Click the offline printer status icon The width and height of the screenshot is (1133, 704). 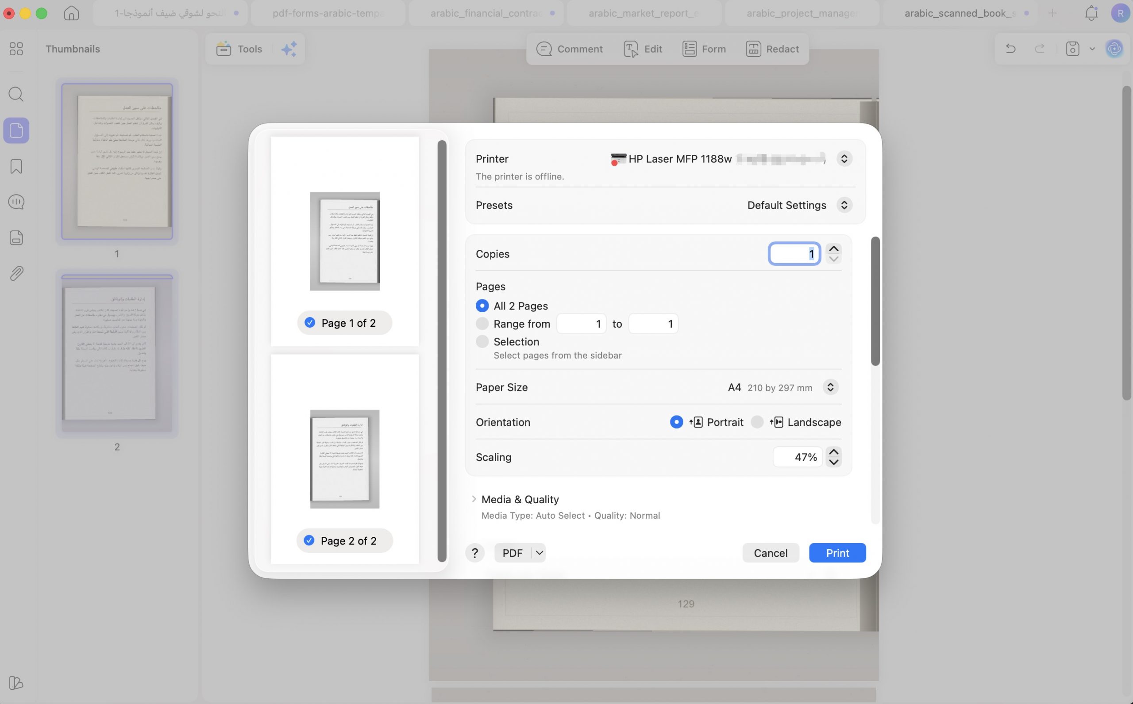[618, 159]
